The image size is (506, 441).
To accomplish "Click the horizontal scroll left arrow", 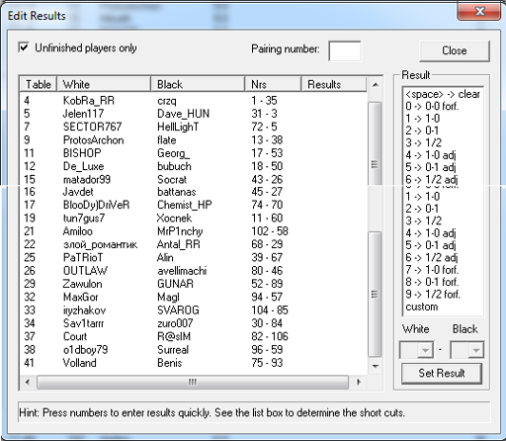I will [x=28, y=382].
